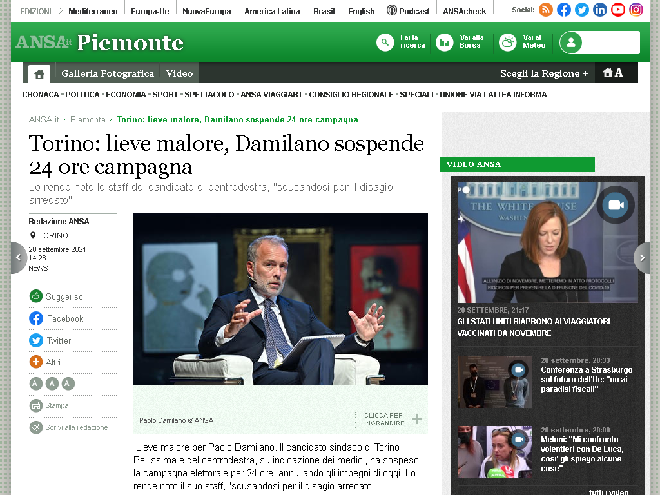Screen dimensions: 660x495
Task: Open ANSA's YouTube social icon
Action: pyautogui.click(x=618, y=10)
